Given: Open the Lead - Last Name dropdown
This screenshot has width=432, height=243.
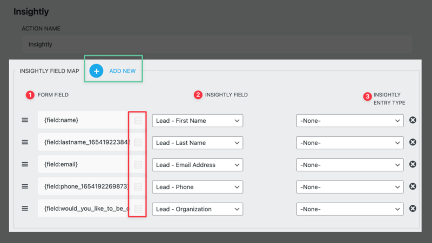Looking at the screenshot, I should [198, 143].
